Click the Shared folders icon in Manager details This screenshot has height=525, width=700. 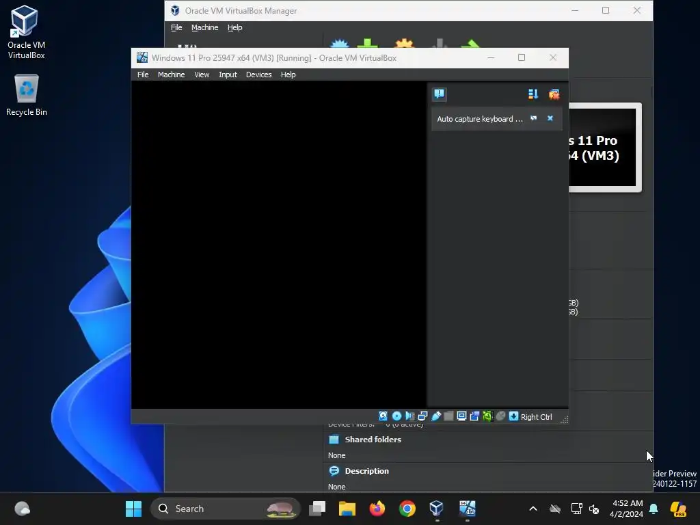(334, 440)
